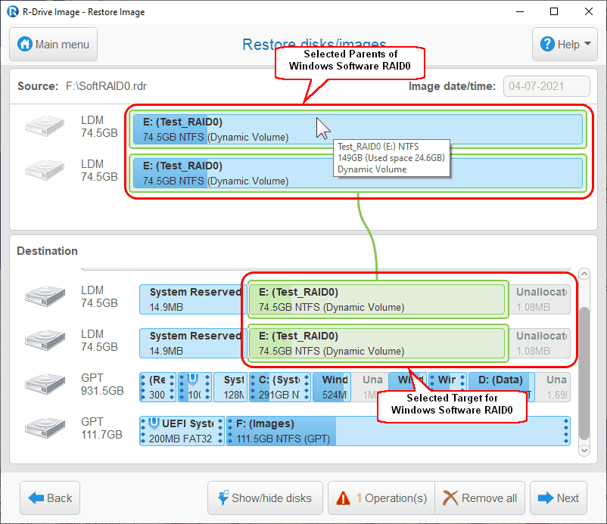Screen dimensions: 607x524
Task: Select the top source LDM 74.5GB disk icon
Action: (x=45, y=126)
